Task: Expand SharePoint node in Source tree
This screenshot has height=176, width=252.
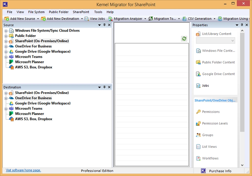Action: 6,41
